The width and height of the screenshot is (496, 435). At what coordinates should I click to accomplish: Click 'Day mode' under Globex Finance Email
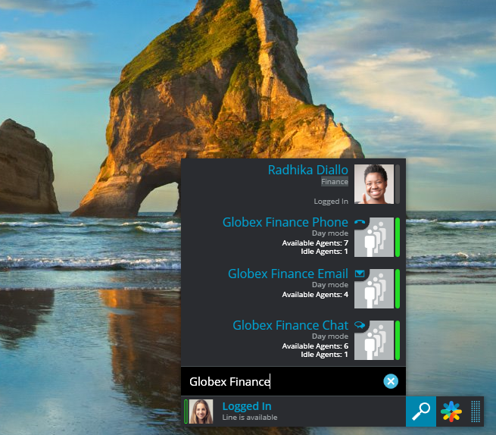tap(330, 285)
